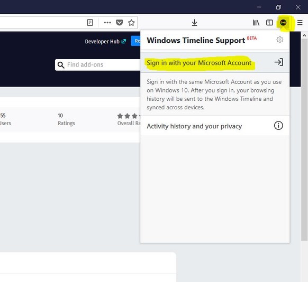Close the Firefox window
The height and width of the screenshot is (282, 308).
point(298,7)
